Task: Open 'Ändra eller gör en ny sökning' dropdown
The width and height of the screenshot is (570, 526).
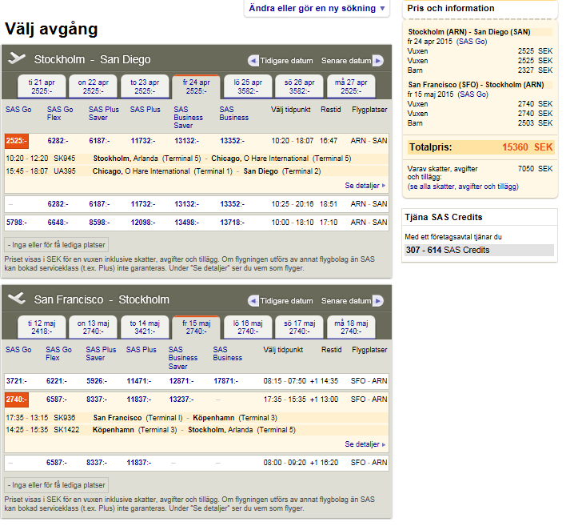Action: click(x=317, y=8)
